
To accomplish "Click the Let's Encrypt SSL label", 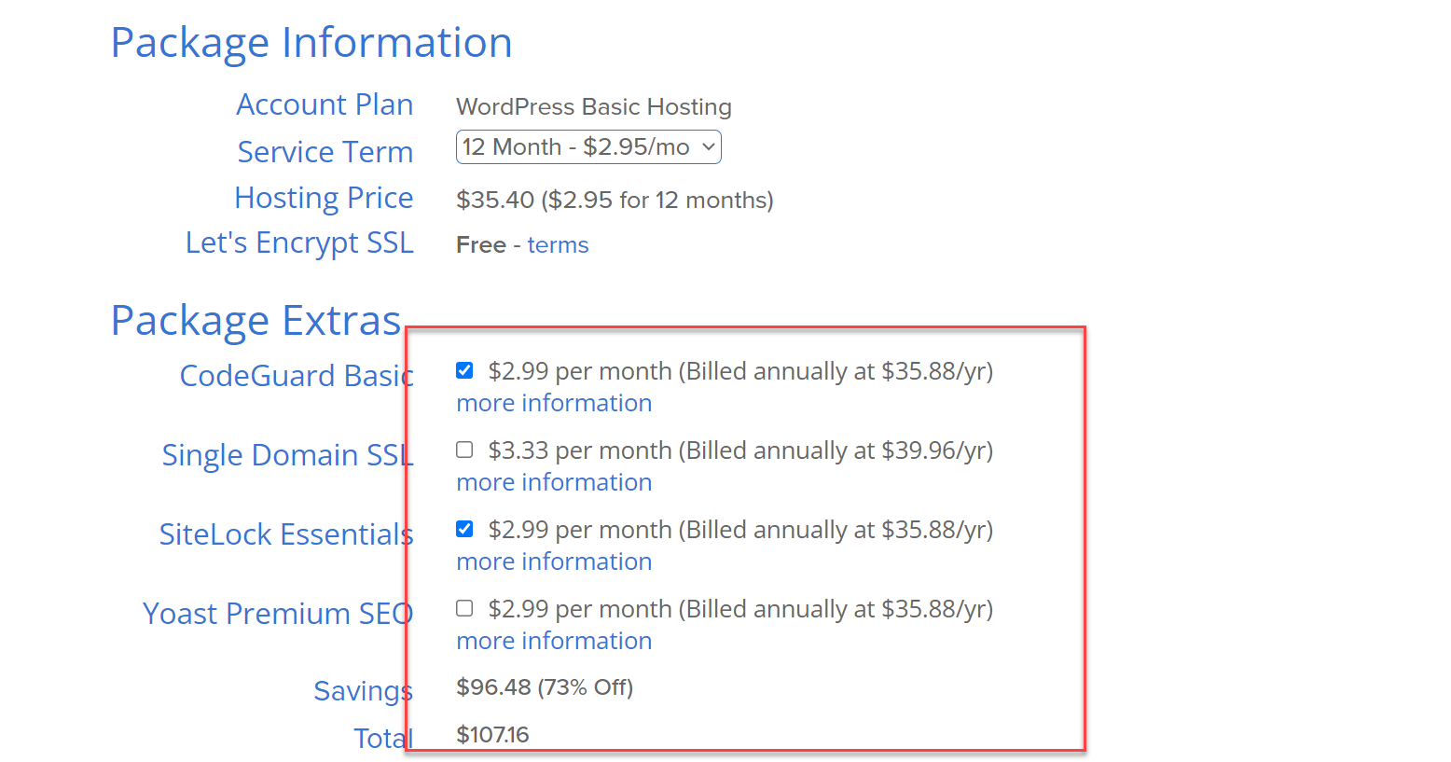I will 299,242.
